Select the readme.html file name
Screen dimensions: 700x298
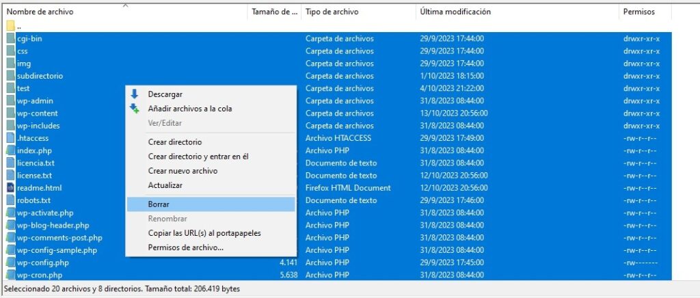pyautogui.click(x=39, y=188)
